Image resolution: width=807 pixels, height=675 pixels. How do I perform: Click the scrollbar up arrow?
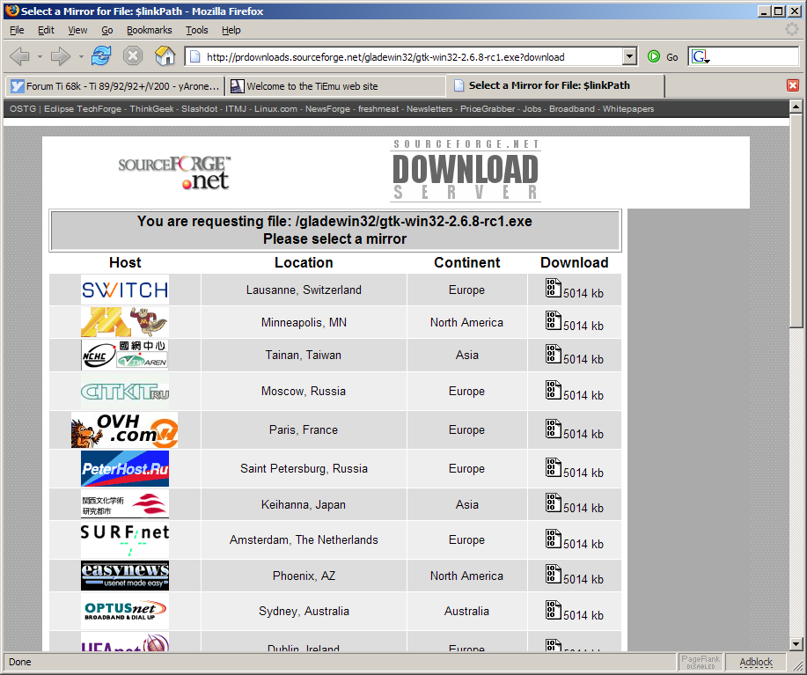point(796,106)
